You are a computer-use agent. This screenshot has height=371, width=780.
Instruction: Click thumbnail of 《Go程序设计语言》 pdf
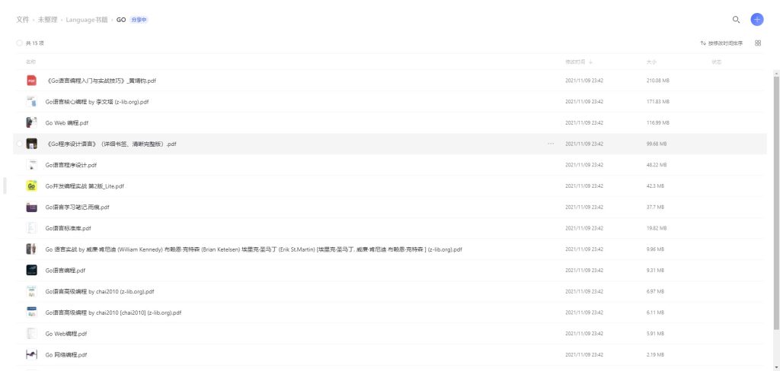[31, 144]
